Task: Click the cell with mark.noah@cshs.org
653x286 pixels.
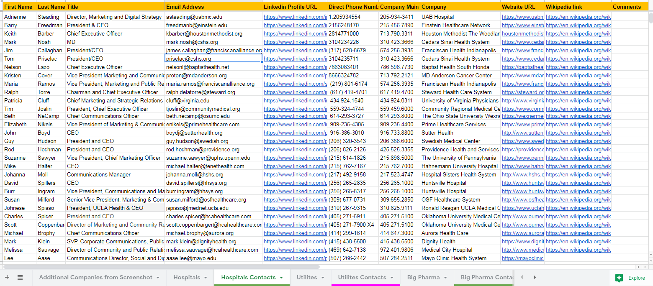Action: 213,42
